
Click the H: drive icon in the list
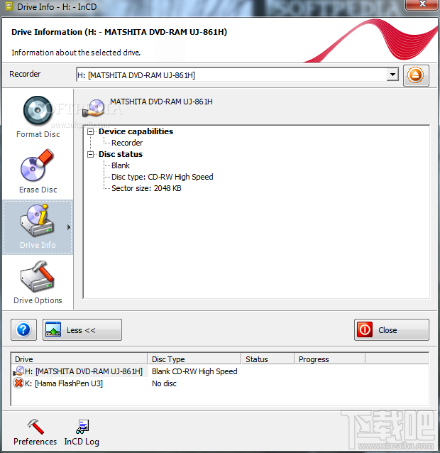click(18, 371)
